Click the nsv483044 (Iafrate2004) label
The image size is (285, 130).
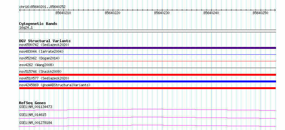click(41, 52)
